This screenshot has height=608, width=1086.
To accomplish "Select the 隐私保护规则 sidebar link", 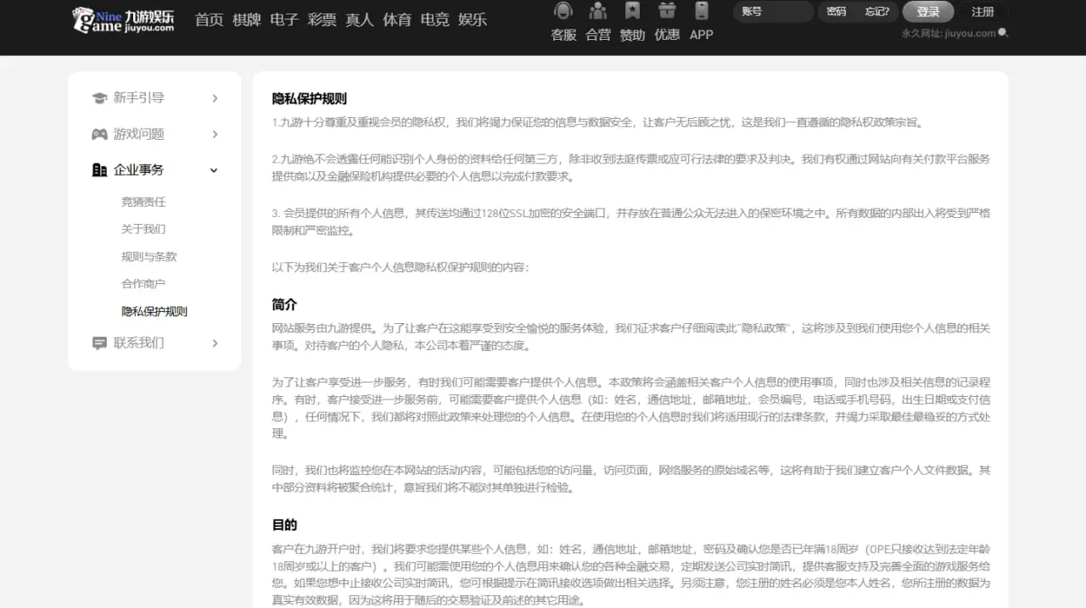I will (x=154, y=311).
